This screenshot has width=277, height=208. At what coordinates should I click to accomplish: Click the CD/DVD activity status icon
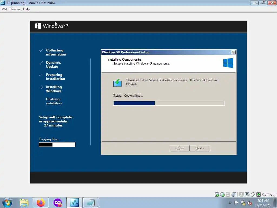coord(222,194)
